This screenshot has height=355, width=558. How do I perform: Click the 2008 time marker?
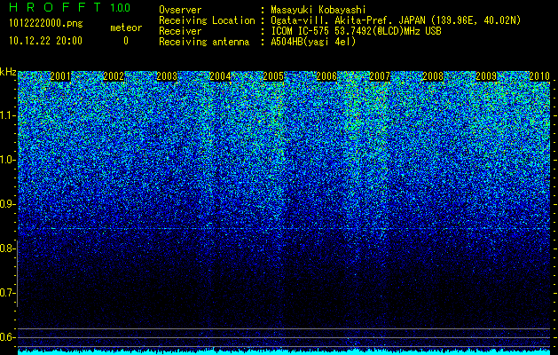point(433,76)
